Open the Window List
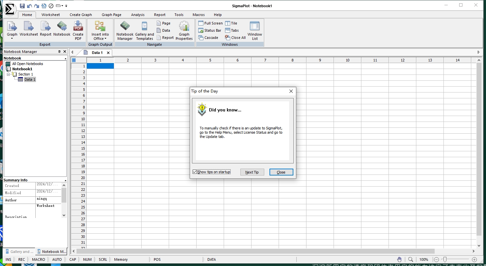 (255, 30)
